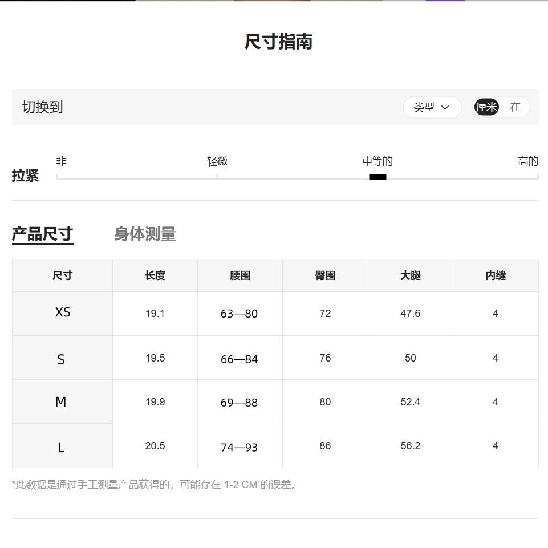
Task: Click inseam value 4 in XS row
Action: coord(495,314)
